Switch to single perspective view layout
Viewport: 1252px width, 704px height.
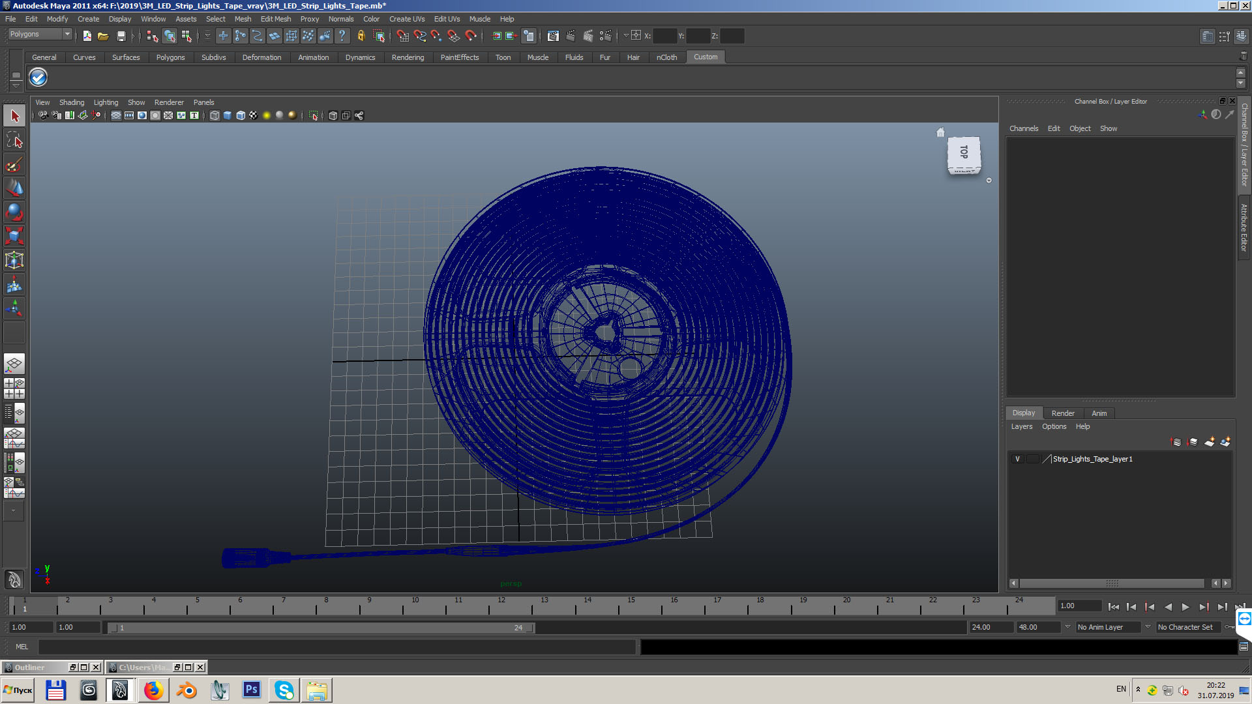(14, 364)
